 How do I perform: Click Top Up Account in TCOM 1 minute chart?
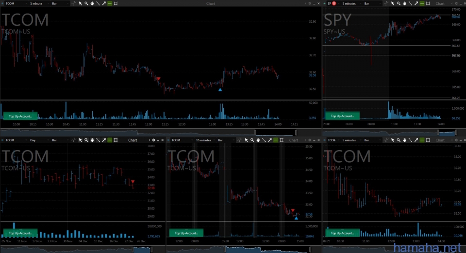coord(20,116)
